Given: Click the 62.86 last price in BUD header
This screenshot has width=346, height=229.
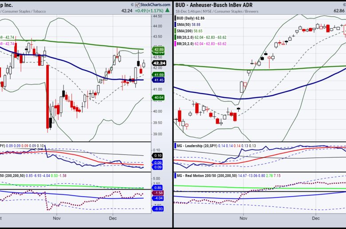Looking at the screenshot, I should click(339, 11).
